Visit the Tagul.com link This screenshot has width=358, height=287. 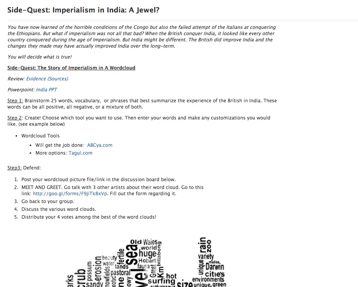click(x=80, y=153)
